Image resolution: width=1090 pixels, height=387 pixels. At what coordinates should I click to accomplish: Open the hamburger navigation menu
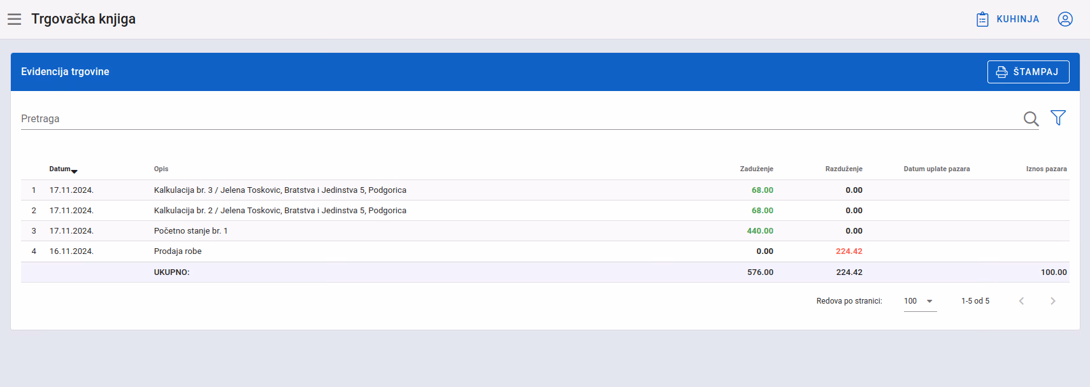[x=14, y=19]
